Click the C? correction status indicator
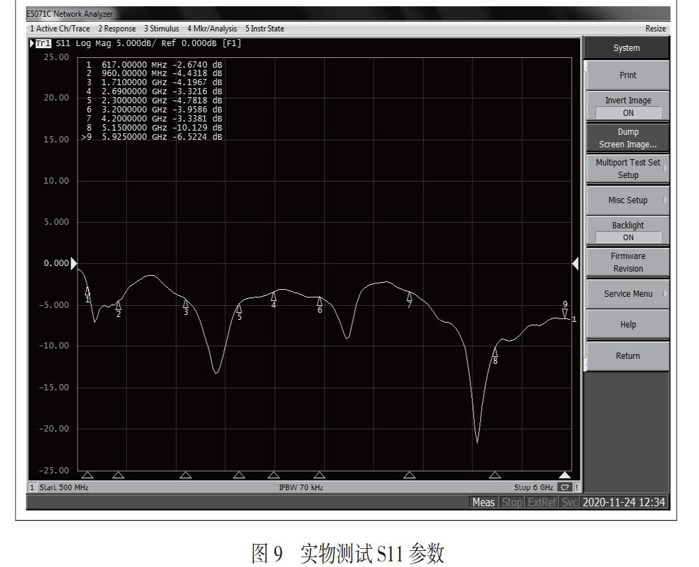Image resolution: width=699 pixels, height=567 pixels. 564,487
